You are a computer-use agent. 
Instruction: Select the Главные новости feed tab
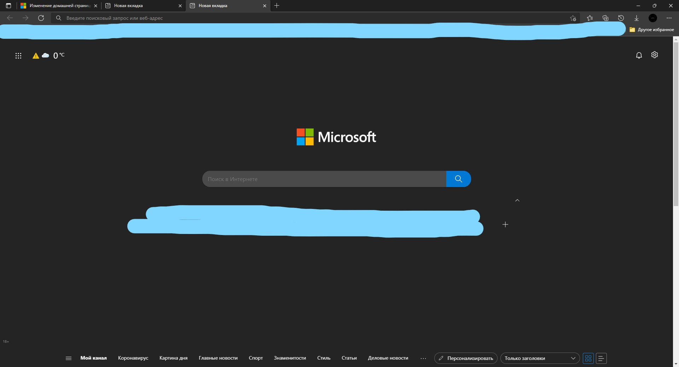tap(218, 358)
